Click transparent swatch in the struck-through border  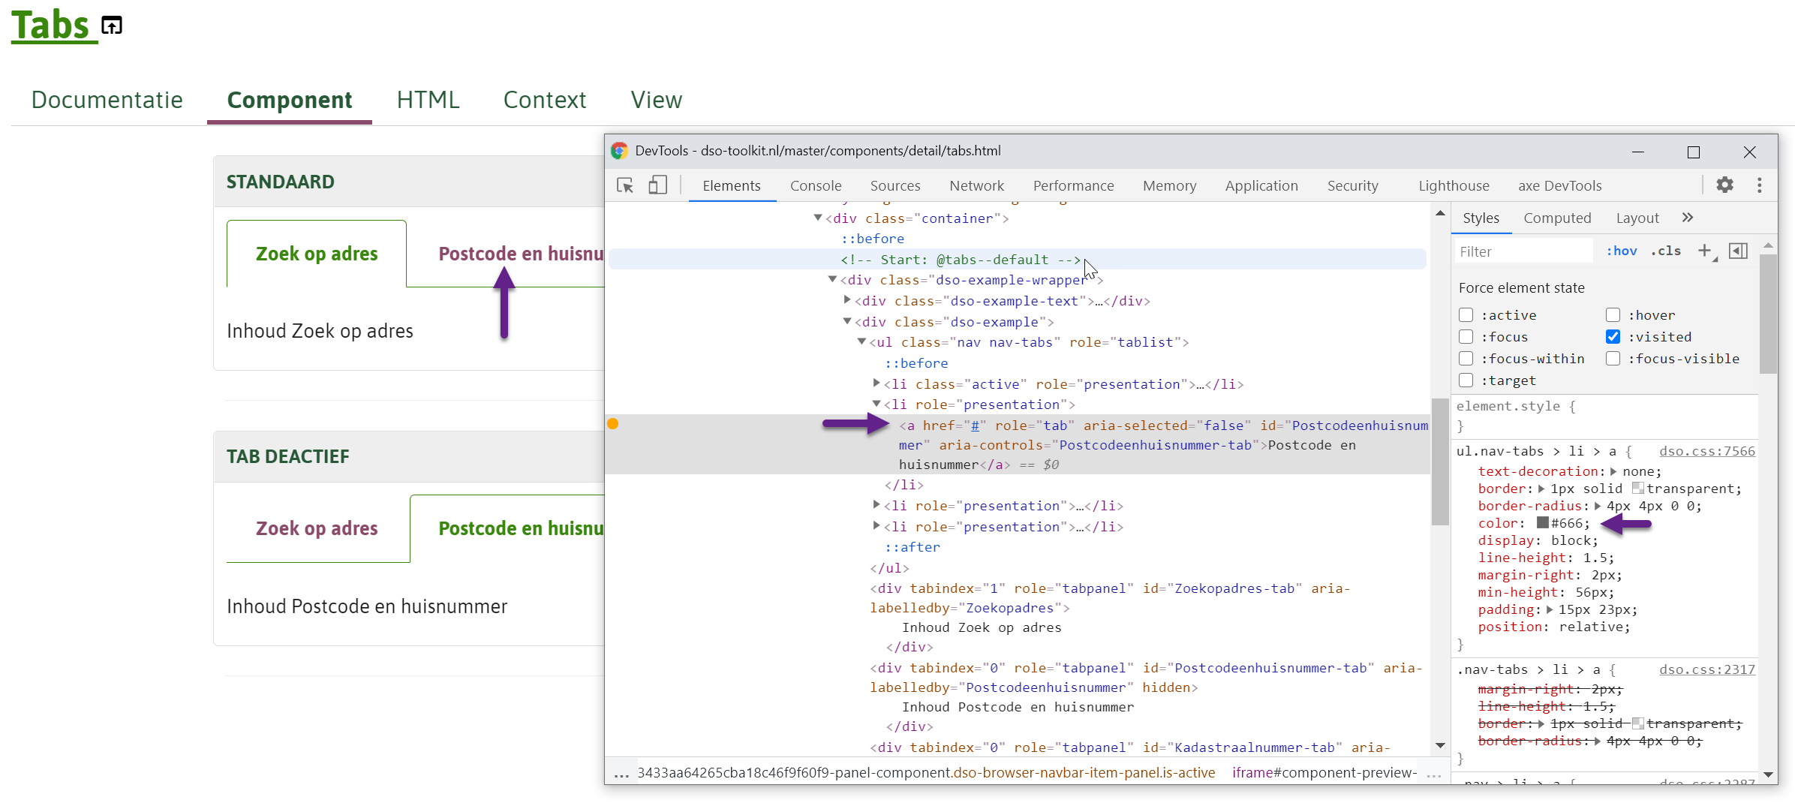(1637, 723)
